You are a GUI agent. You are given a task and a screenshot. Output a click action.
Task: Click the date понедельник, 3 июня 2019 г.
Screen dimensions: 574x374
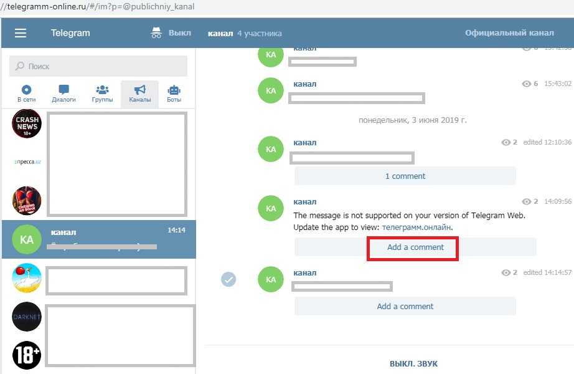click(413, 120)
